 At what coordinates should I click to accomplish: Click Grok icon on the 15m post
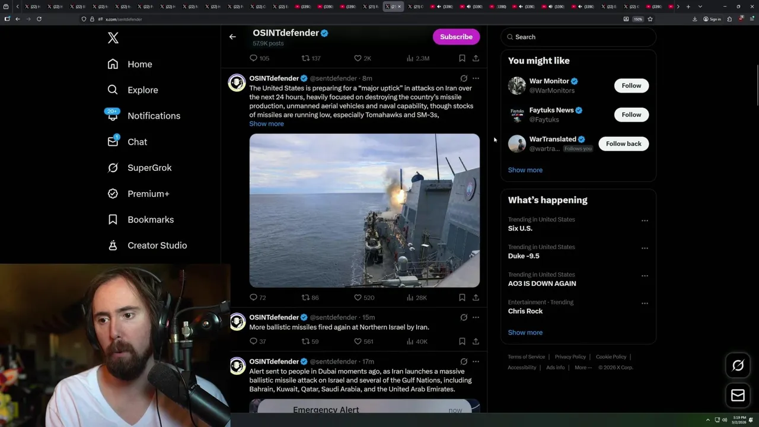tap(464, 317)
